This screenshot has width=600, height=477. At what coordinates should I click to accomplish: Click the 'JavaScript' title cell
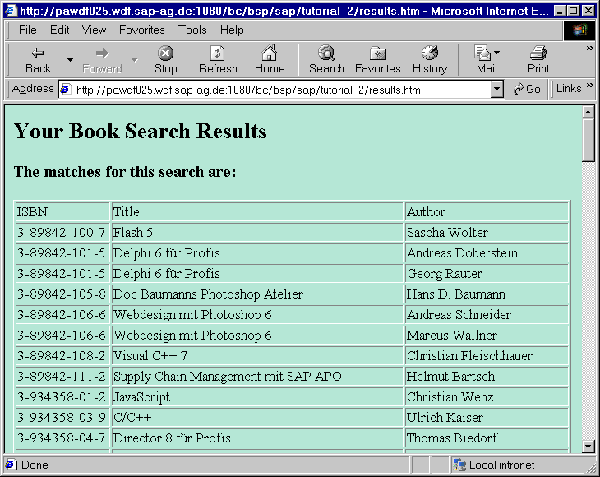[257, 397]
